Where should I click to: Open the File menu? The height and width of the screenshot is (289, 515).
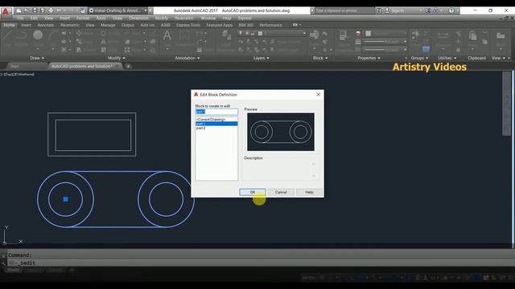point(20,18)
